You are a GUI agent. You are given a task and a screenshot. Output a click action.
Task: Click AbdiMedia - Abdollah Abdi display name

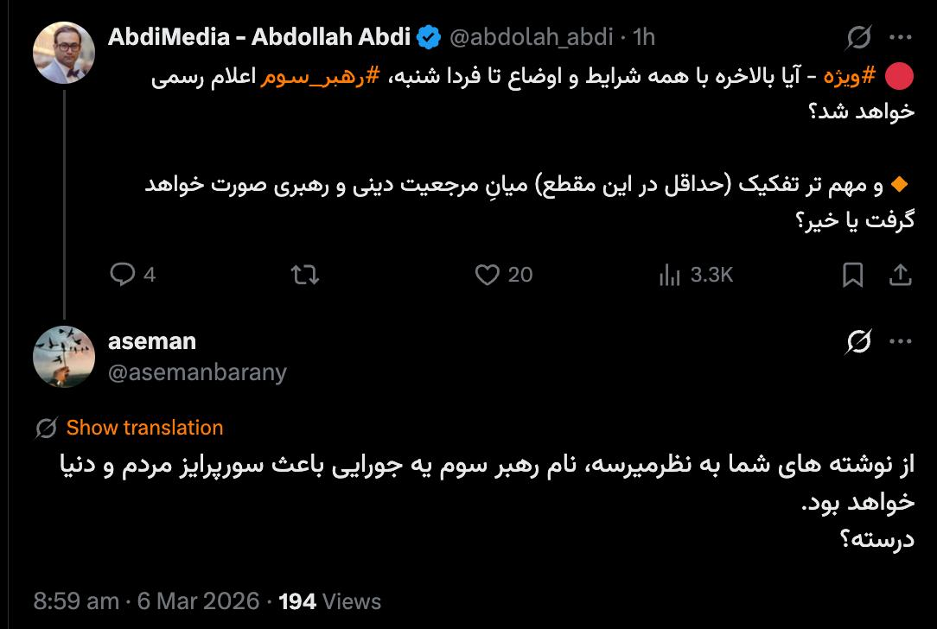259,37
